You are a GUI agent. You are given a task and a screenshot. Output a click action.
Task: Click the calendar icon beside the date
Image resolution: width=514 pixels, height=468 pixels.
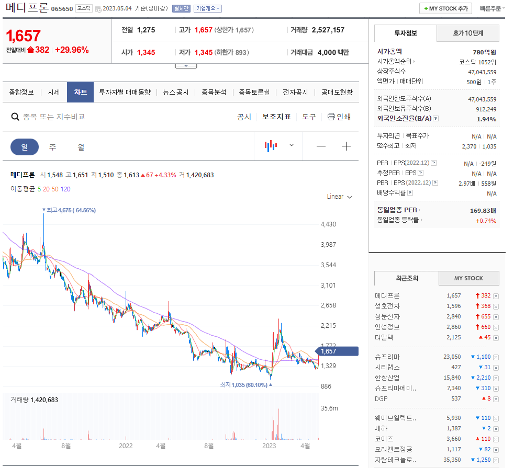point(98,9)
